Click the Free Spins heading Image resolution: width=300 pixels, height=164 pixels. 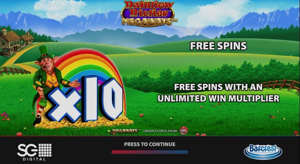(x=218, y=46)
